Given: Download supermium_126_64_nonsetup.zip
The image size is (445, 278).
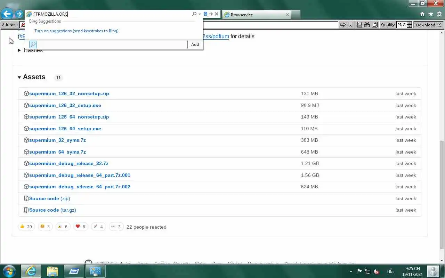Looking at the screenshot, I should 69,117.
